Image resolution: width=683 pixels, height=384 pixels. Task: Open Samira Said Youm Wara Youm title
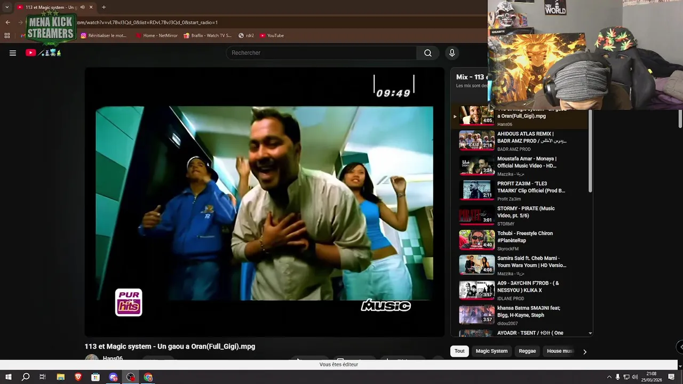531,261
